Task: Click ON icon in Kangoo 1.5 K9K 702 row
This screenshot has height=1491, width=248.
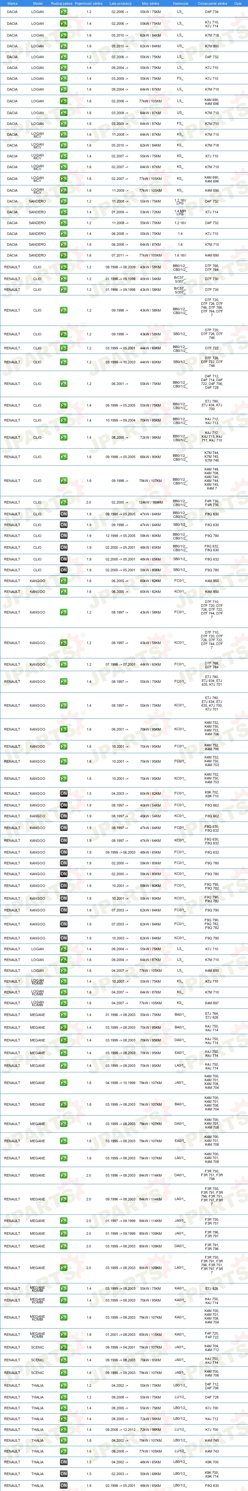Action: click(x=63, y=794)
